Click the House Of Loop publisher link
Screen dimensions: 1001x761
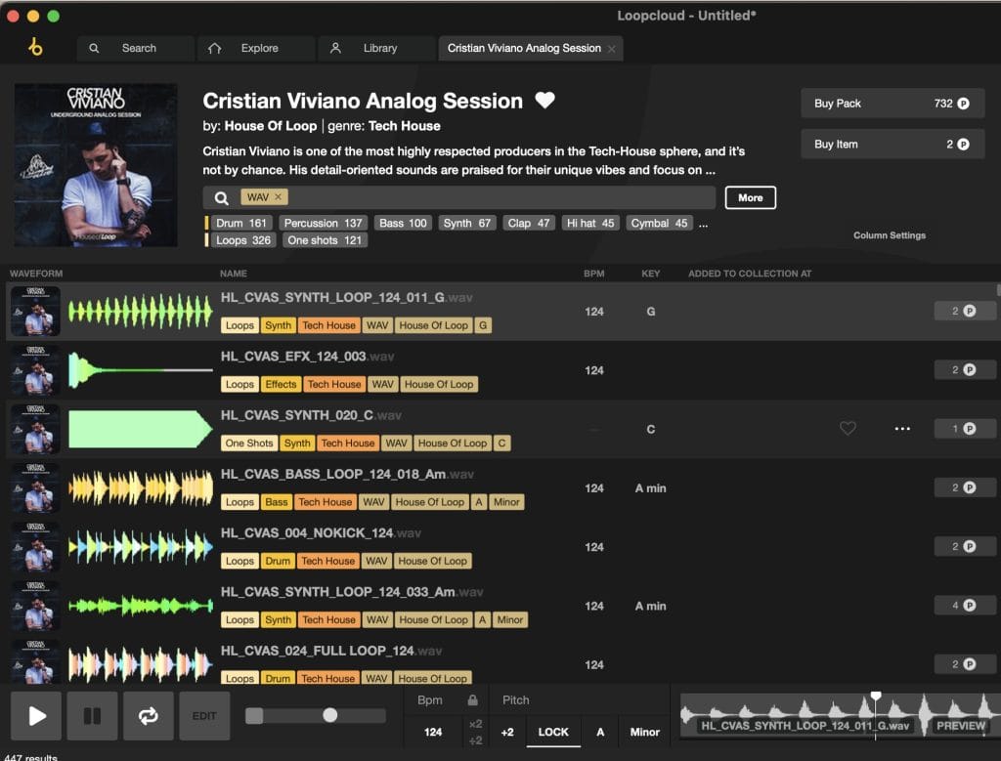pos(271,126)
